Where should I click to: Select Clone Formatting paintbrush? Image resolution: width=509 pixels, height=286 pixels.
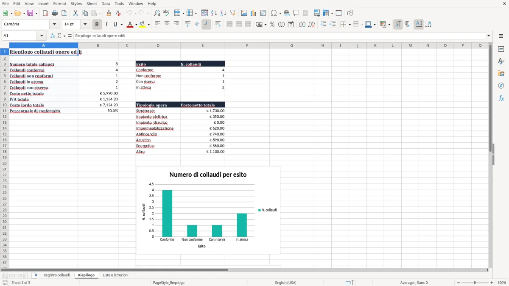[109, 13]
